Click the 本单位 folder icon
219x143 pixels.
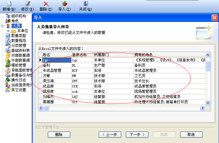(14, 31)
